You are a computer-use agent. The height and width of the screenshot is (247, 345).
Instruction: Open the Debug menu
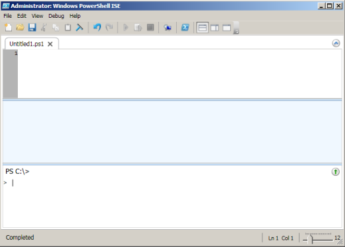[x=56, y=16]
